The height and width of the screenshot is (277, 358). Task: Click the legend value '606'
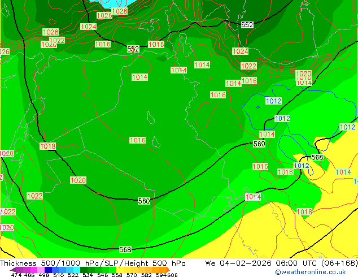tap(172, 275)
